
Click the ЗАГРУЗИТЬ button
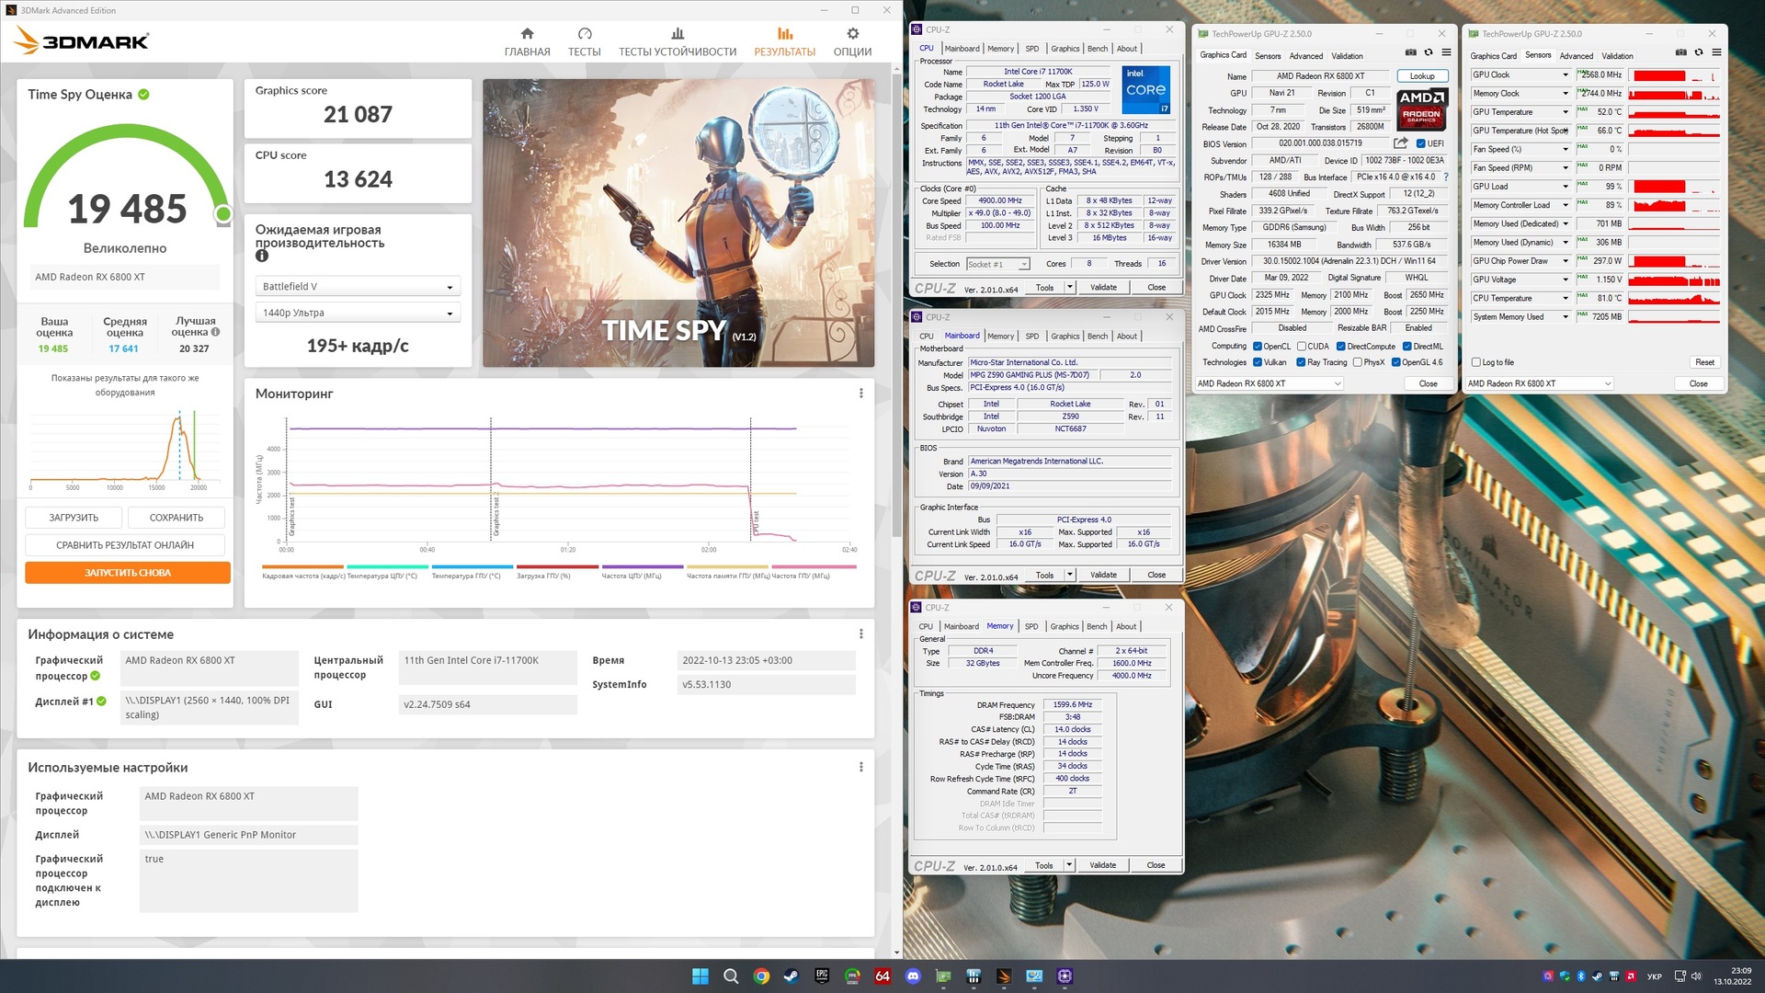74,518
